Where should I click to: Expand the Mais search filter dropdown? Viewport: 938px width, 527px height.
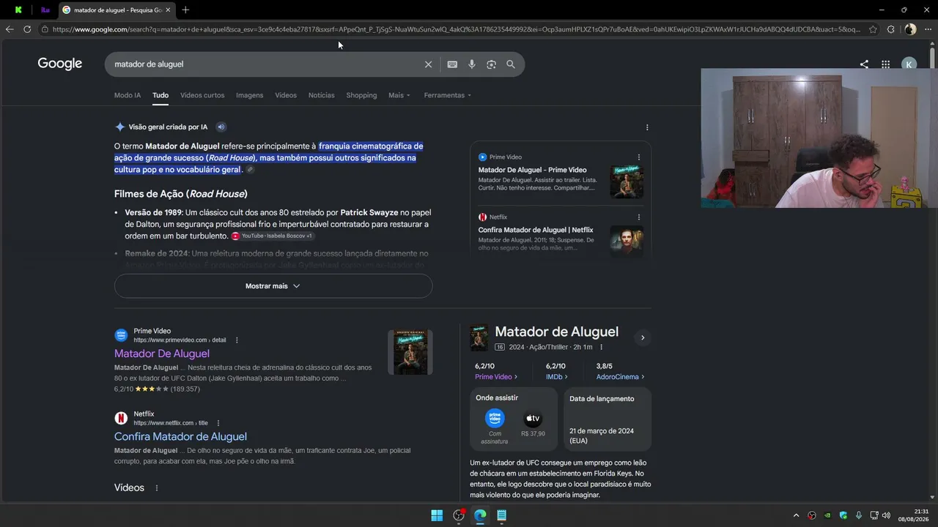[x=399, y=95]
